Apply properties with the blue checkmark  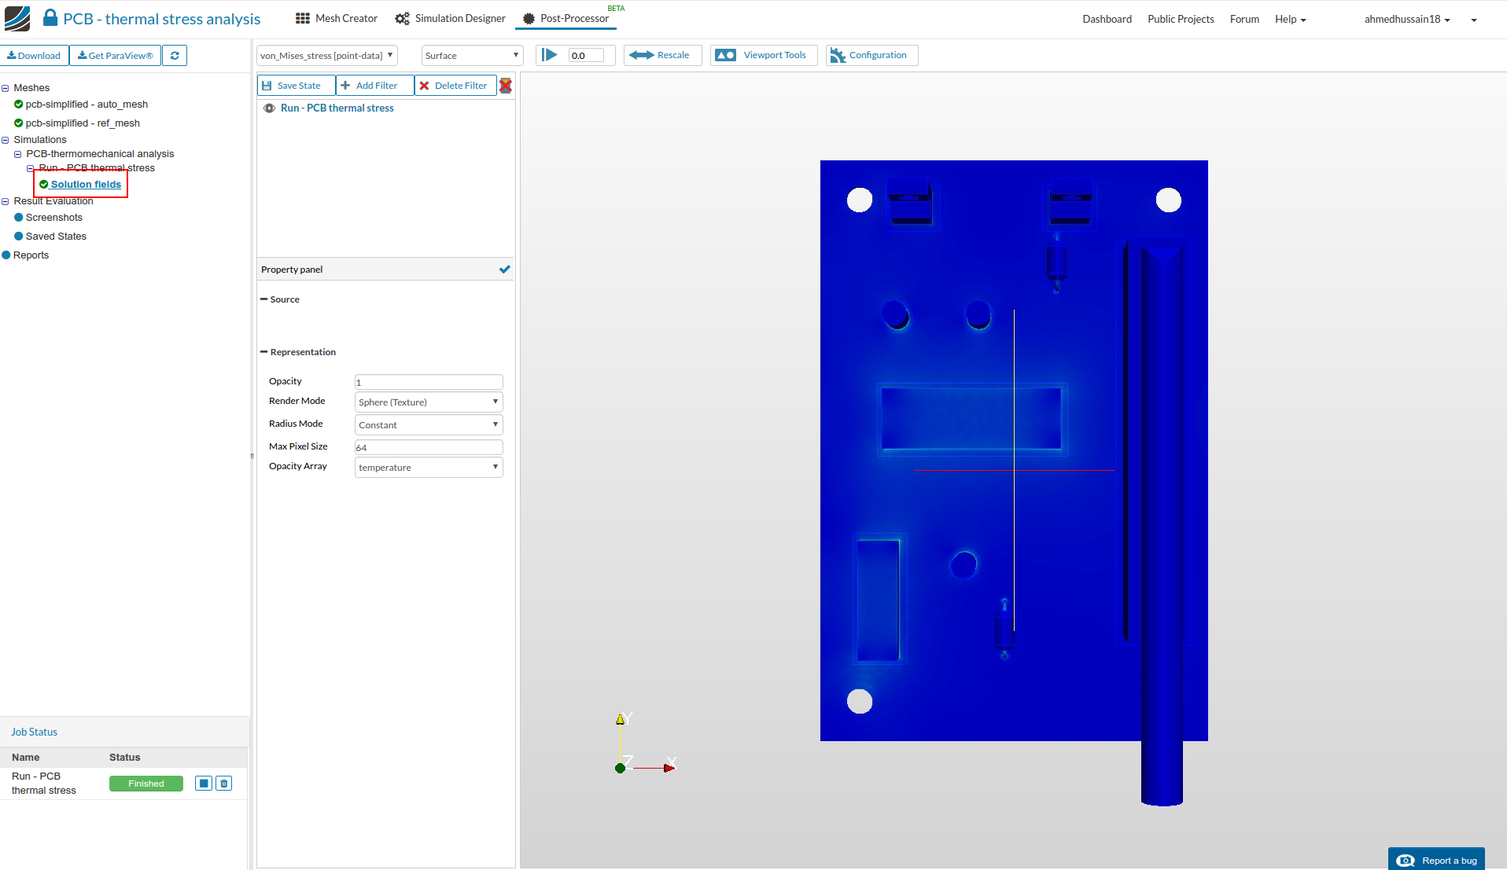tap(504, 270)
